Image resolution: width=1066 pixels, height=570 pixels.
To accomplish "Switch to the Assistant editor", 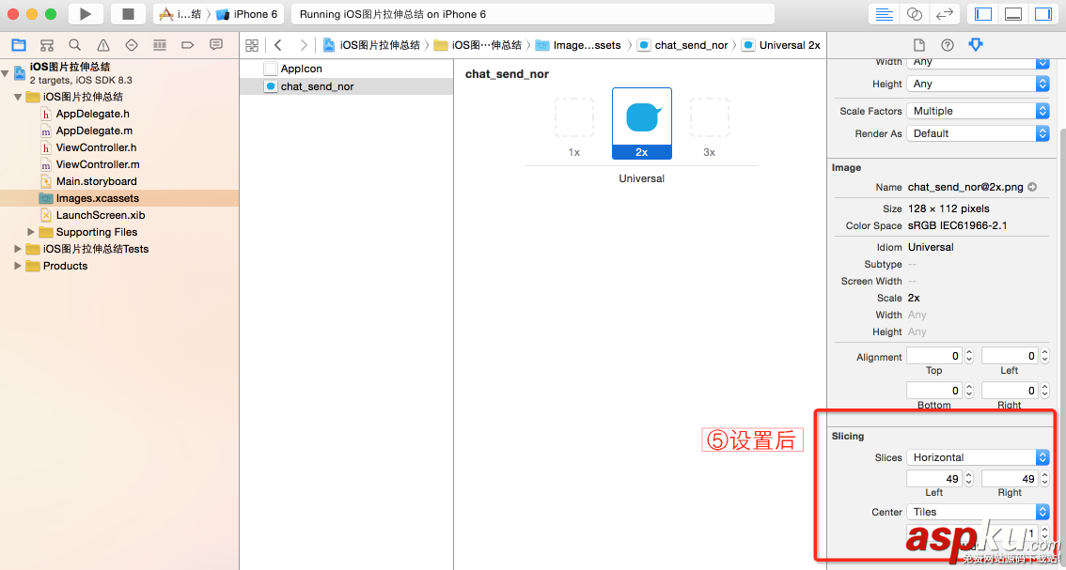I will tap(915, 14).
